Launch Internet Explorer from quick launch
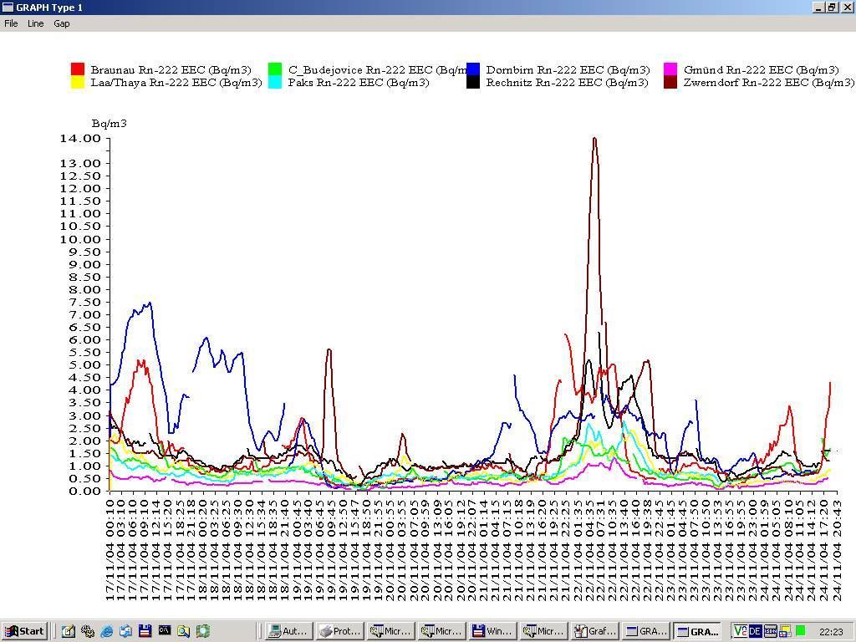Image resolution: width=856 pixels, height=642 pixels. (107, 631)
